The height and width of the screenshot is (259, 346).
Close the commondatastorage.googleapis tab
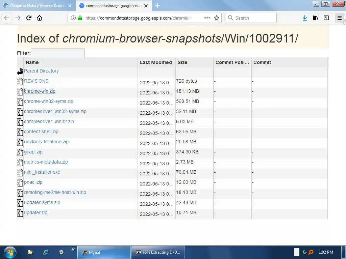click(146, 6)
